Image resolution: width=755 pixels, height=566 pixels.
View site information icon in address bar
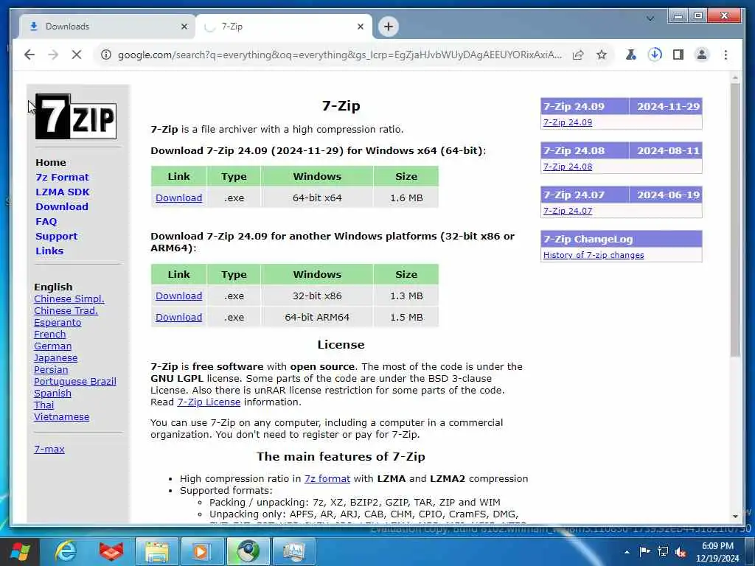pos(106,55)
